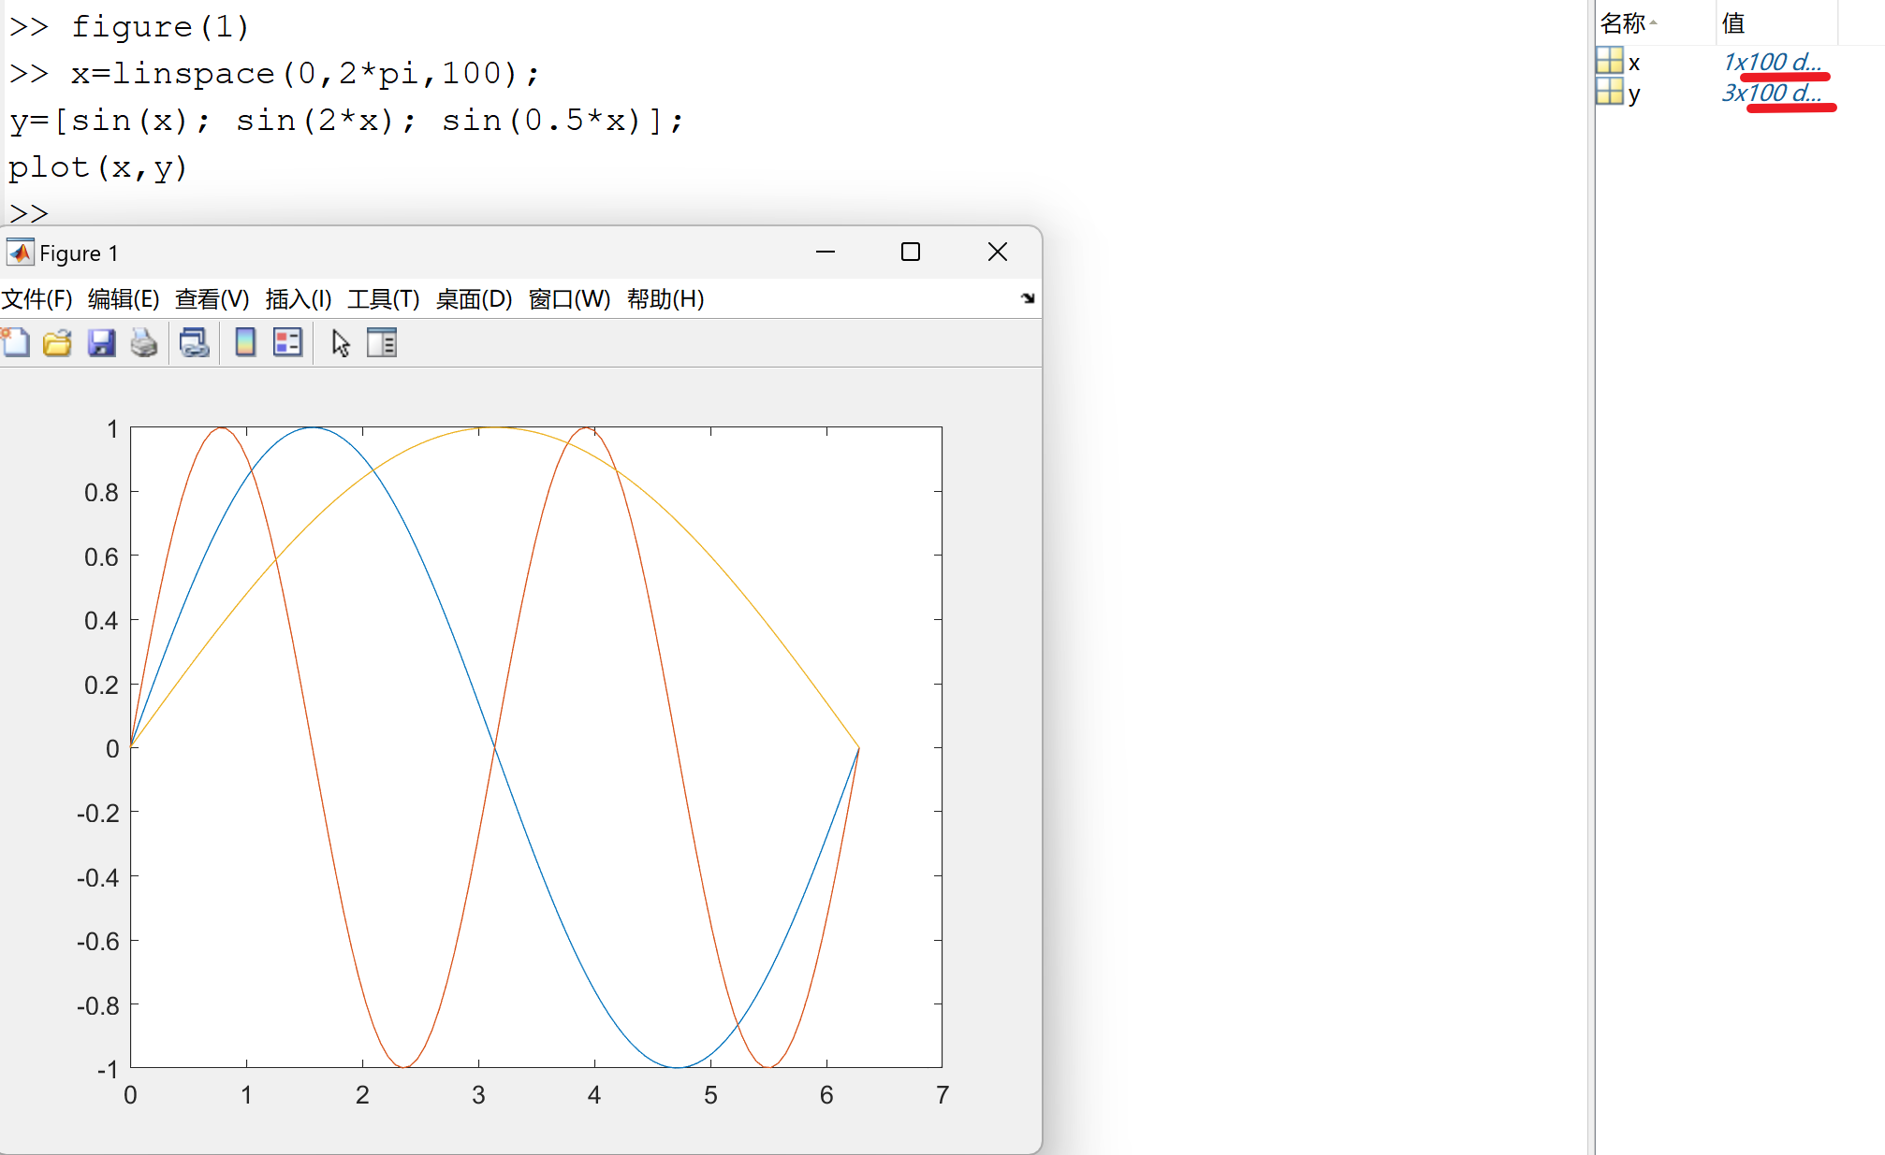Insert Colorbar using toolbar icon
This screenshot has width=1885, height=1155.
click(x=245, y=342)
